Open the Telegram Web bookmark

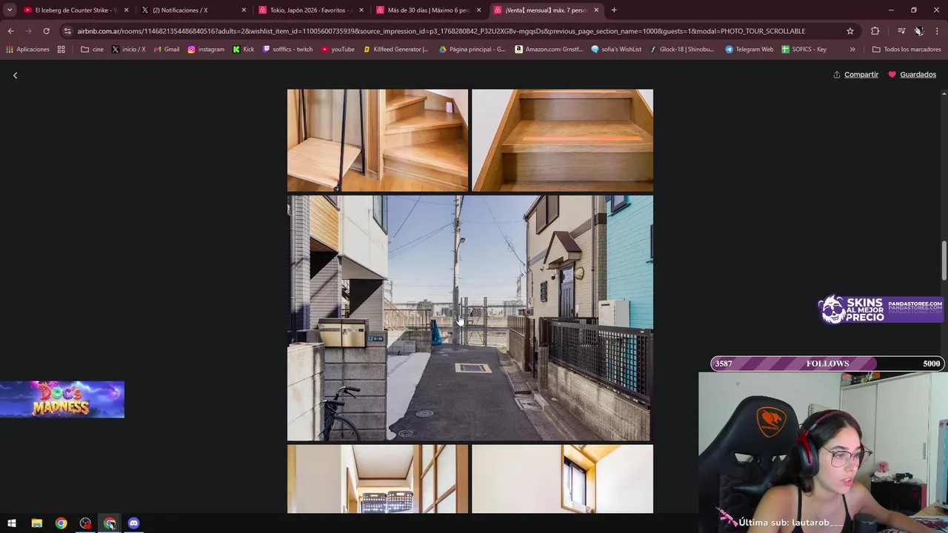click(x=749, y=50)
